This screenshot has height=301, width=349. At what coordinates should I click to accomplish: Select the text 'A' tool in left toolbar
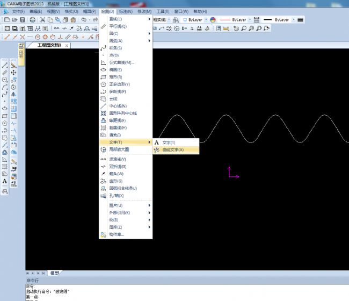(x=5, y=181)
